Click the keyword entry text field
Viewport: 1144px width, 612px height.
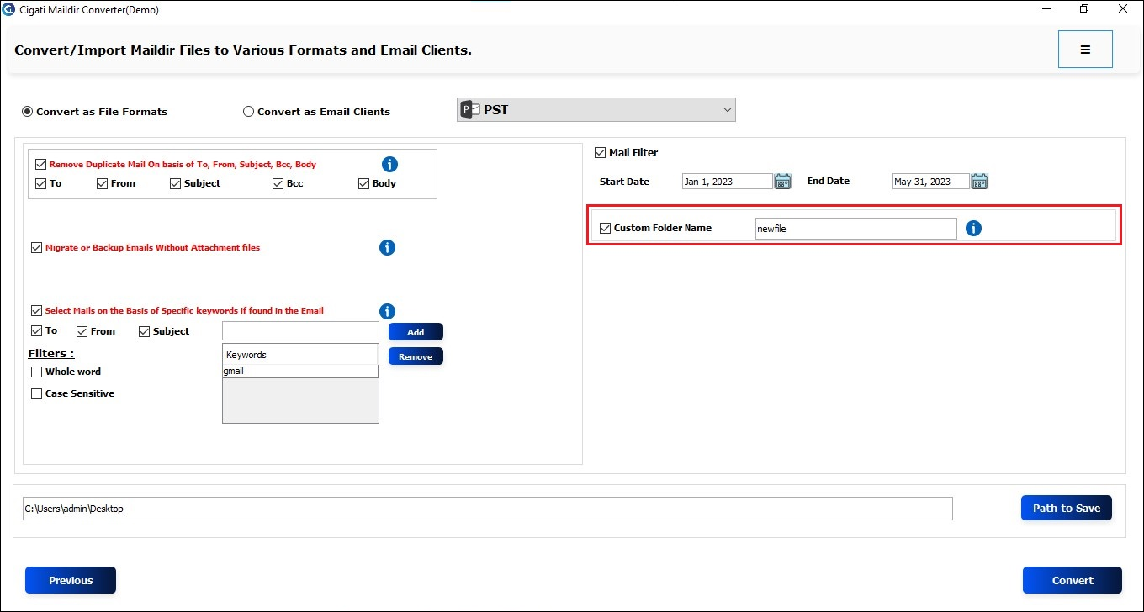tap(300, 331)
